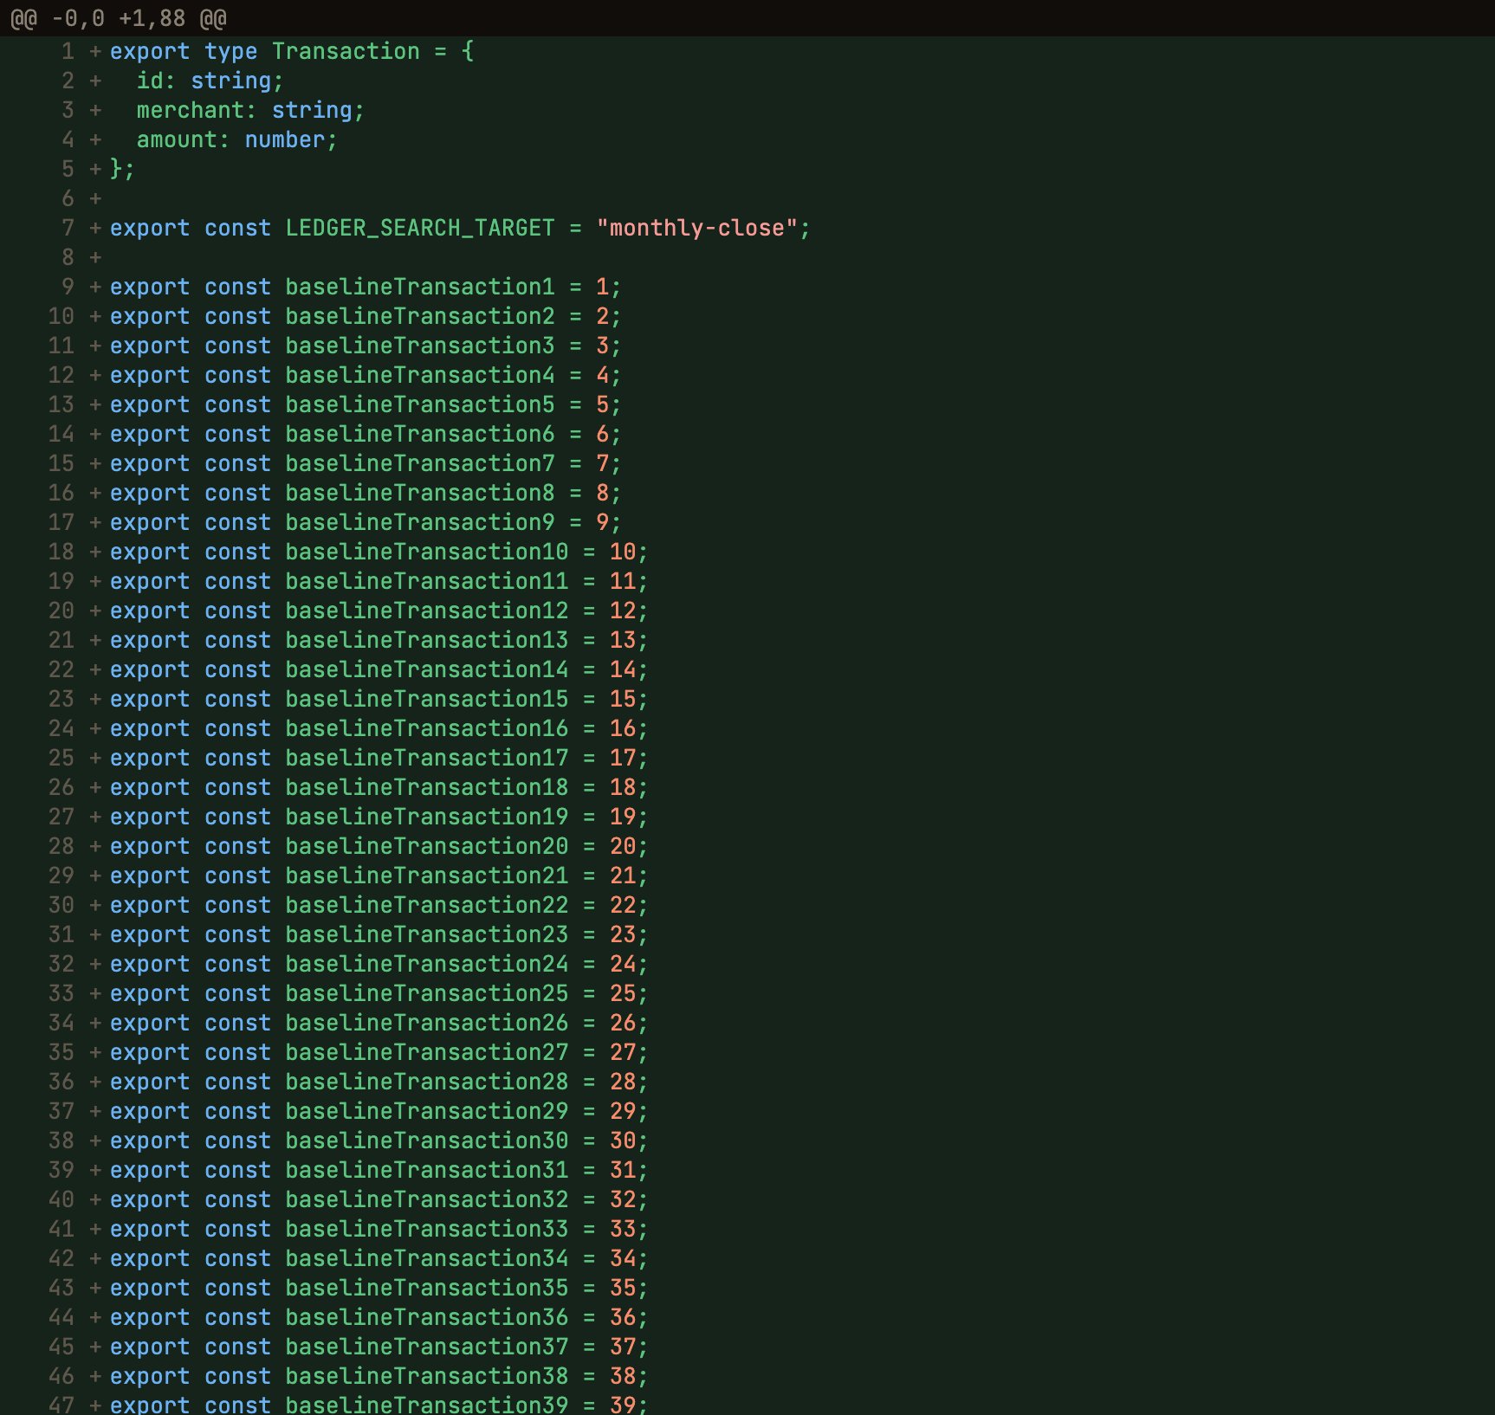Click the baselineTransaction32 identifier

(427, 1199)
